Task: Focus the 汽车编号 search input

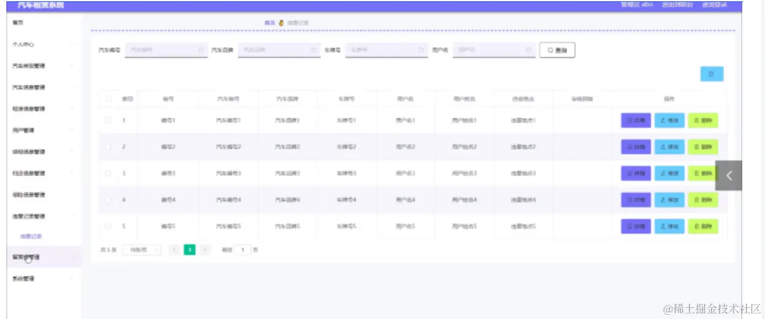Action: [x=167, y=50]
